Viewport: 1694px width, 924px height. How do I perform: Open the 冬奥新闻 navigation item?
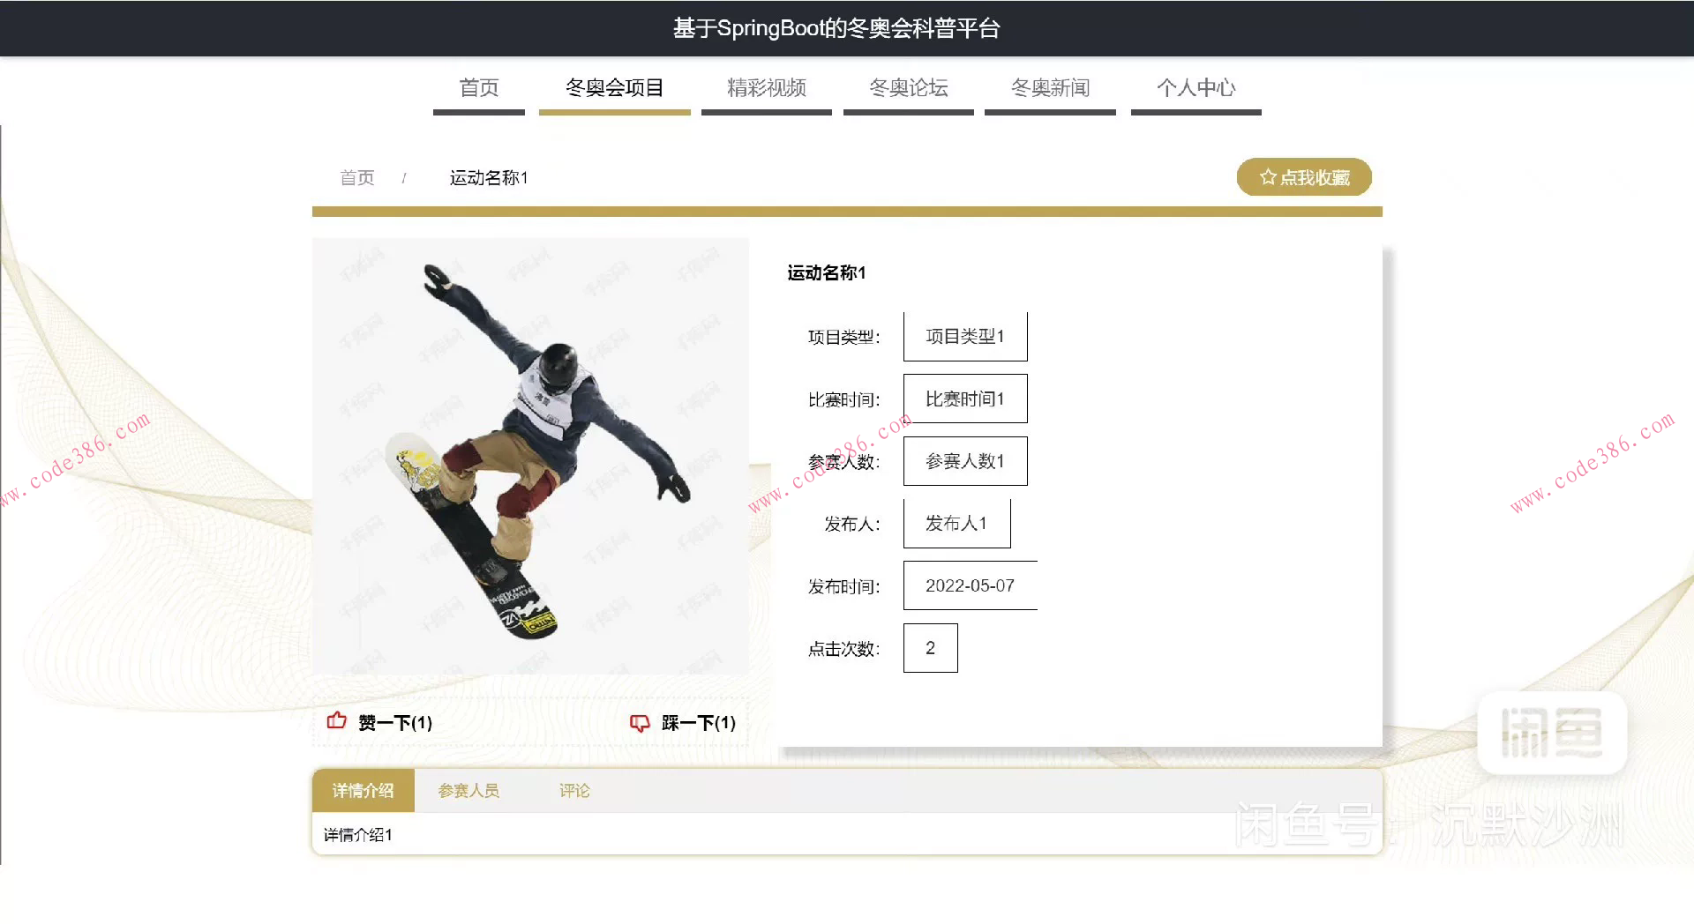[x=1050, y=88]
